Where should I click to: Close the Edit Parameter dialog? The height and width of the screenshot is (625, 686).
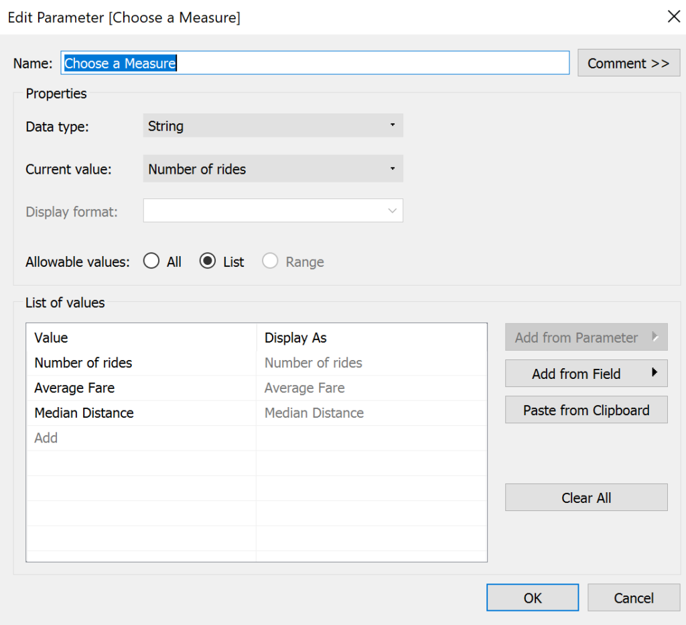tap(673, 17)
